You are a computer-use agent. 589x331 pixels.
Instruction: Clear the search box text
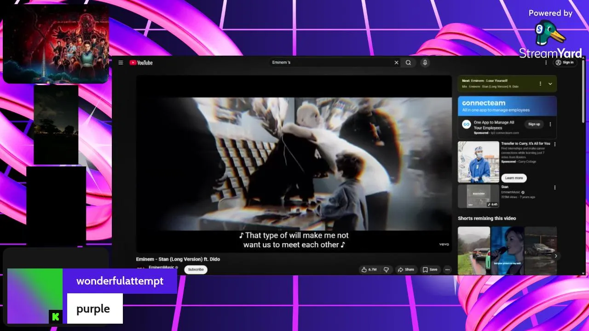pyautogui.click(x=396, y=63)
